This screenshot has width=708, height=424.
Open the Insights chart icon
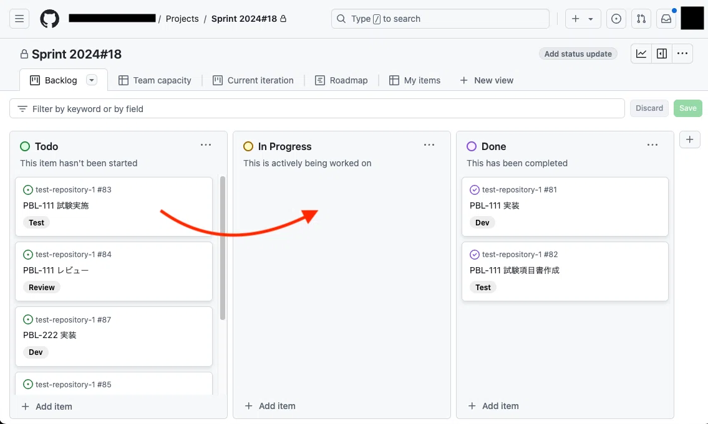pos(641,54)
